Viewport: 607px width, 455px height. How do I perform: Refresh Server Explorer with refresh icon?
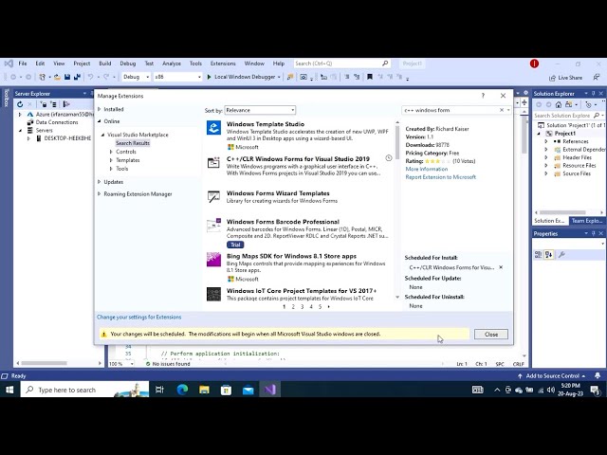click(x=20, y=104)
